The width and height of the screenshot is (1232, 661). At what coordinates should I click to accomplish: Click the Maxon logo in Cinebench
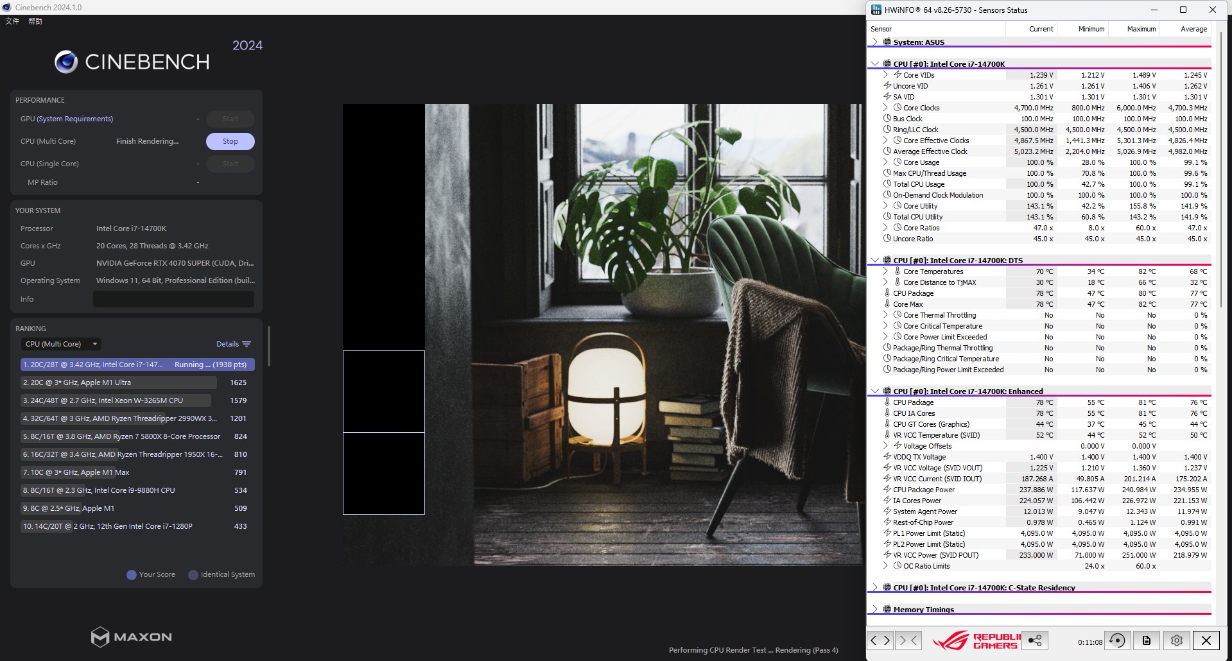pyautogui.click(x=132, y=637)
